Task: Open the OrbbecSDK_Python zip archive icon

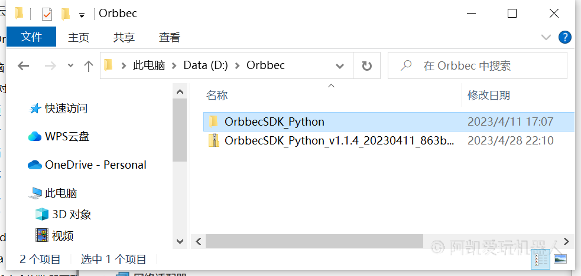Action: tap(213, 141)
